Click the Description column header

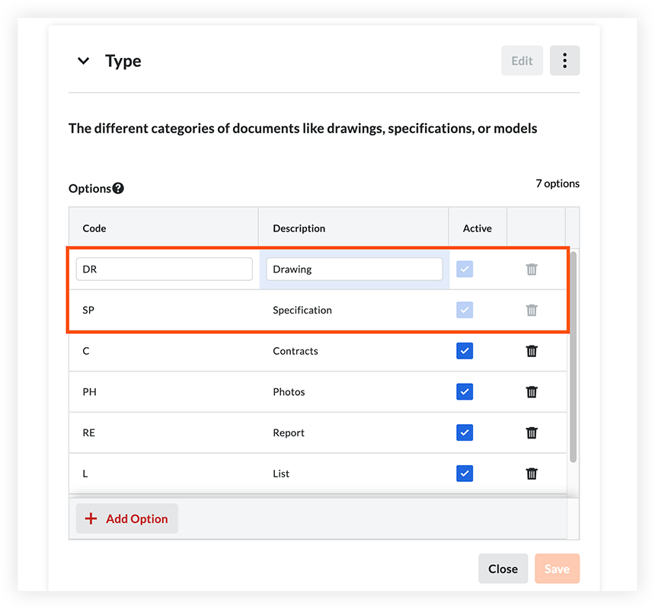pos(354,228)
